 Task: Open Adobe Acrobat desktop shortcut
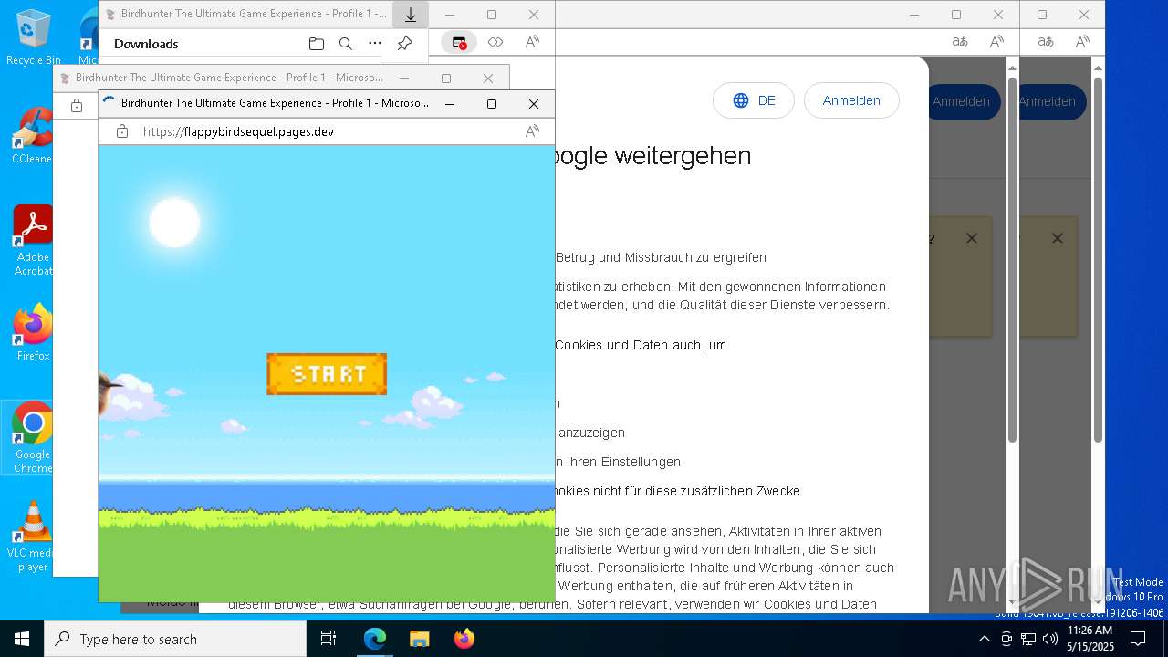pos(33,240)
